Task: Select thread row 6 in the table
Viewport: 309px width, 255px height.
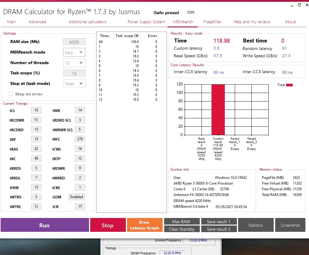Action: [128, 70]
